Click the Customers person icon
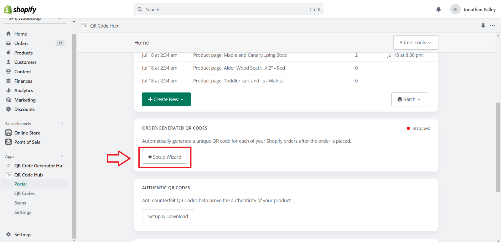The height and width of the screenshot is (242, 501). pos(8,62)
